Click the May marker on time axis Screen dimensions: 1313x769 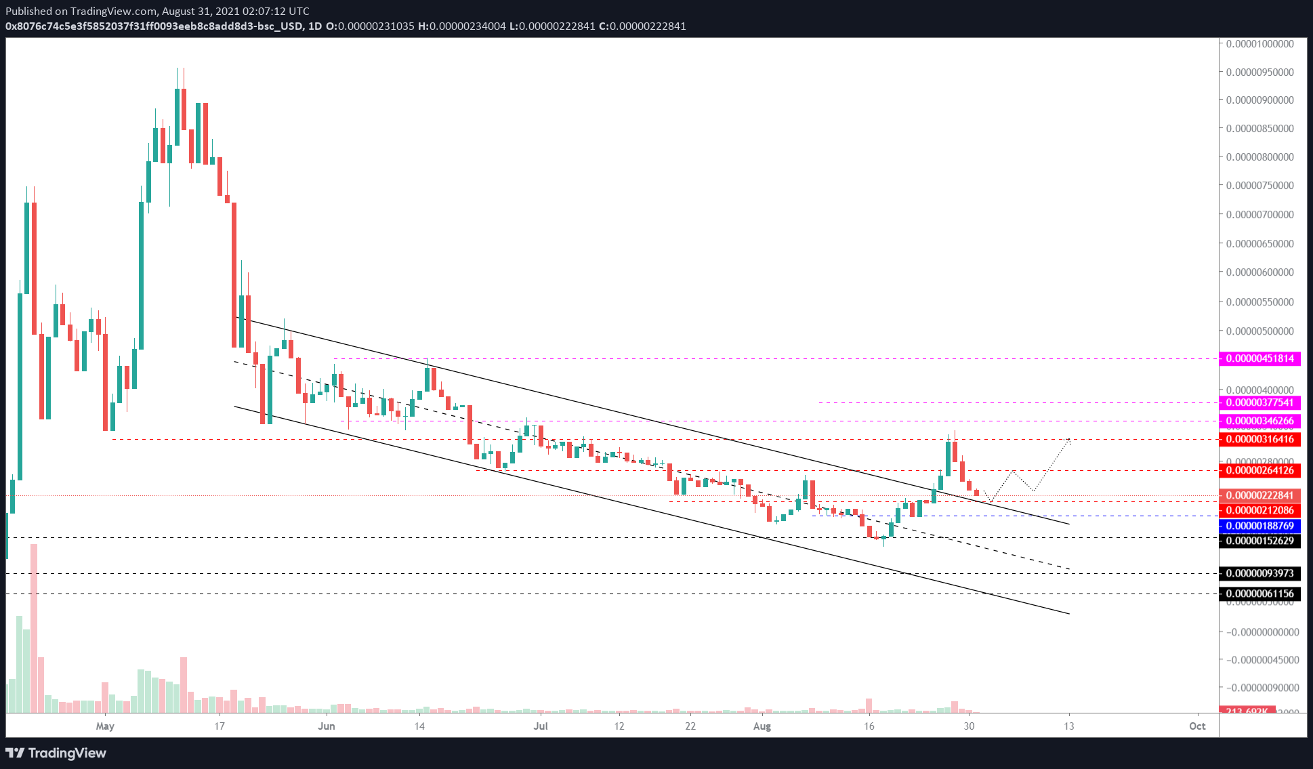(105, 726)
